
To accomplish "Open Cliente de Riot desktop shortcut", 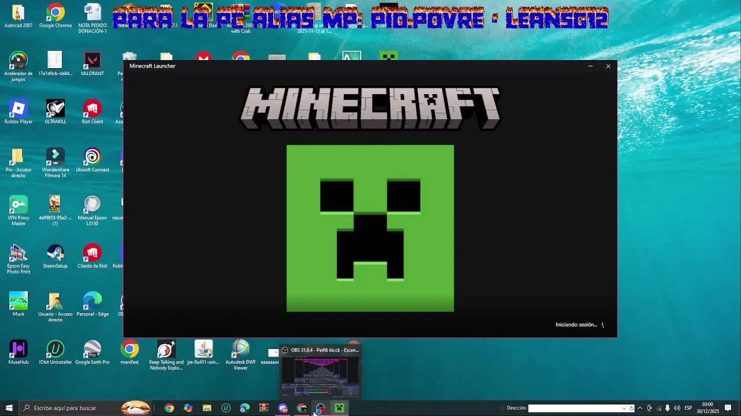I will [x=93, y=256].
